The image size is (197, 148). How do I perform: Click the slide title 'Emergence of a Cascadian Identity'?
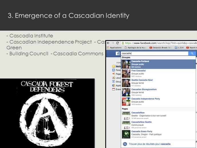(x=72, y=15)
